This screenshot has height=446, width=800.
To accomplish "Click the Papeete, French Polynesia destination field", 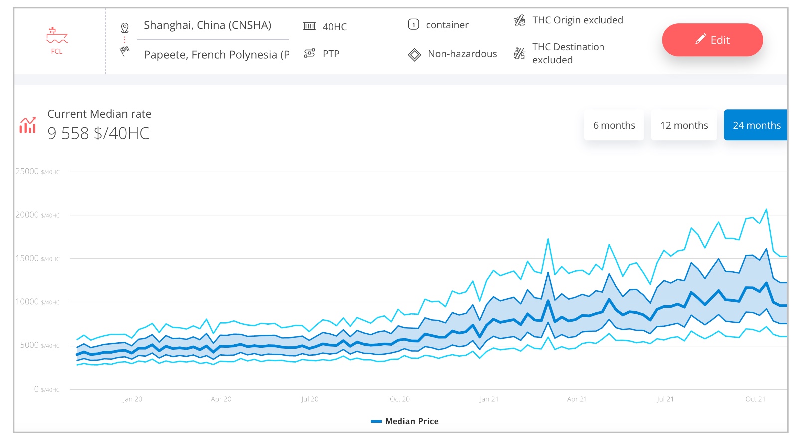I will 216,54.
